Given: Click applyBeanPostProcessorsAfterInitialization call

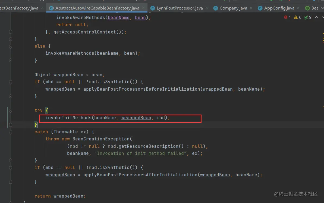Looking at the screenshot, I should tap(140, 175).
